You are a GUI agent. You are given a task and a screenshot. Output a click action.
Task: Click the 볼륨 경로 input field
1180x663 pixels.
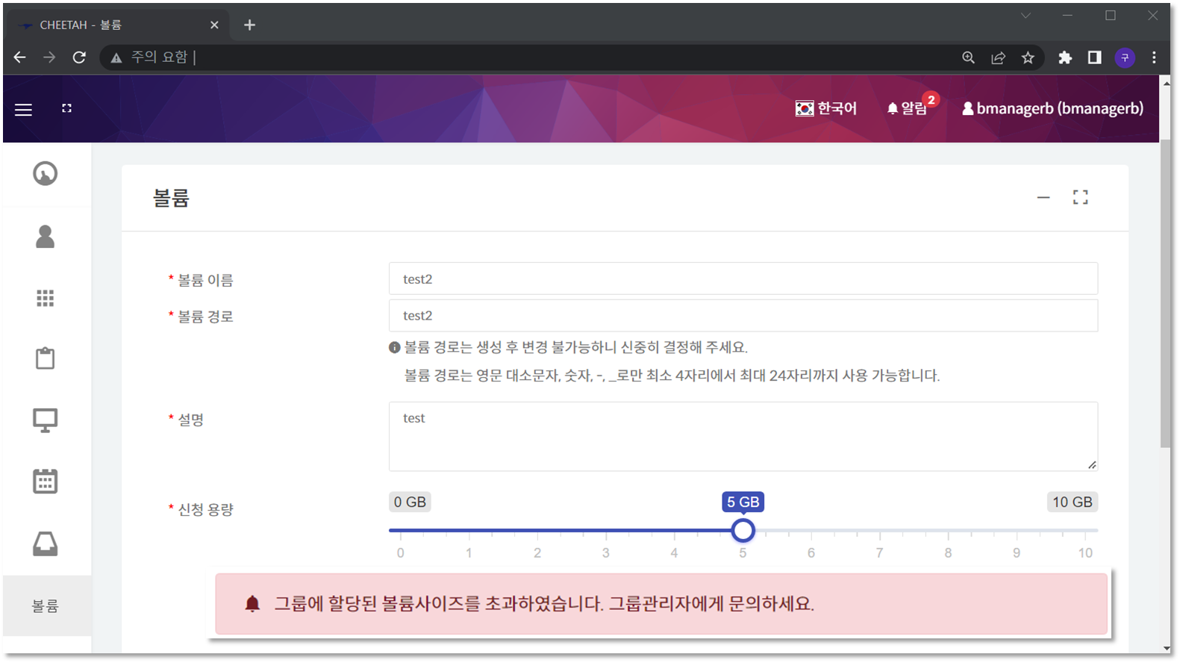(743, 315)
